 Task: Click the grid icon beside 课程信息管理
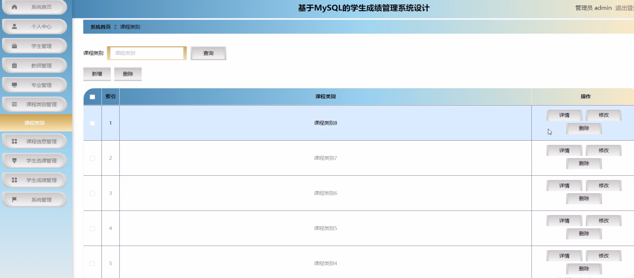point(14,141)
